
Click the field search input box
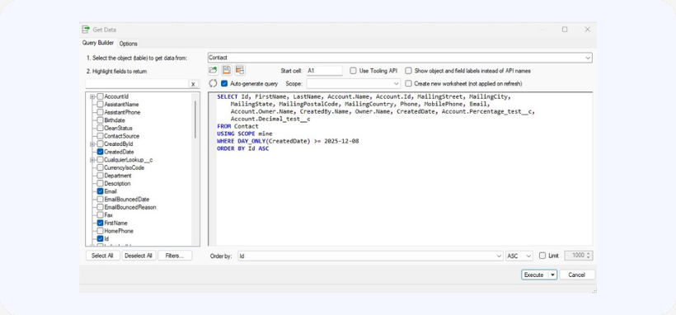(137, 84)
